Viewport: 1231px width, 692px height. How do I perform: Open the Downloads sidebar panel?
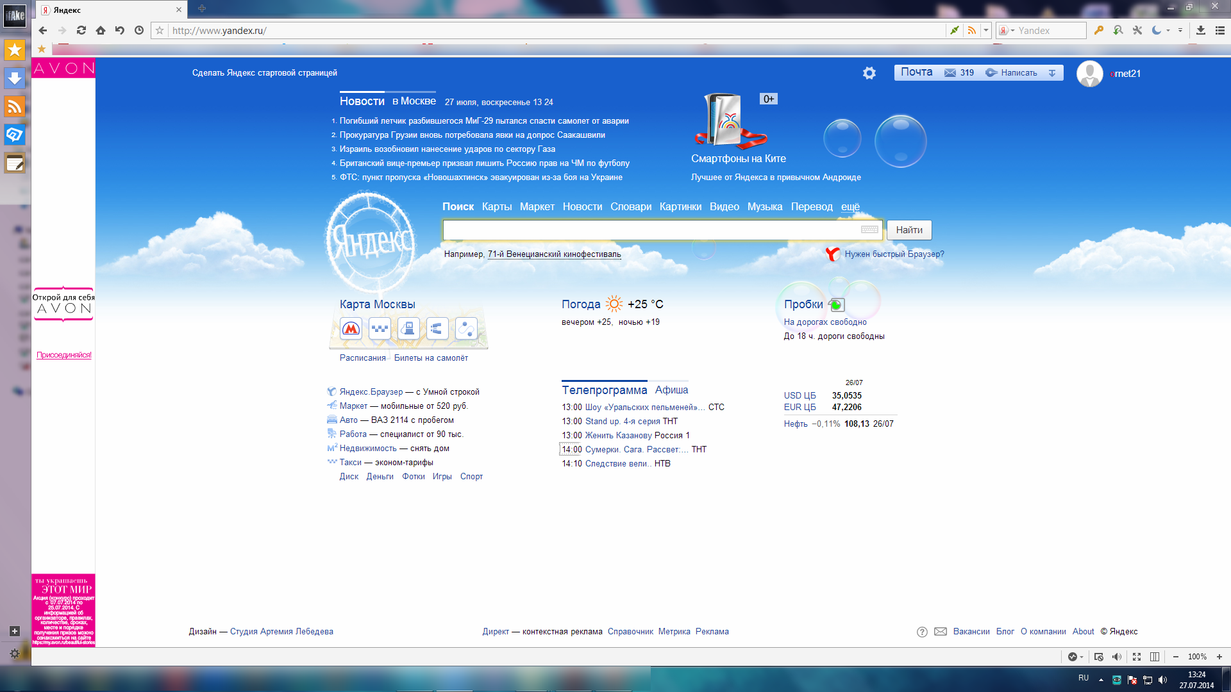pos(15,78)
